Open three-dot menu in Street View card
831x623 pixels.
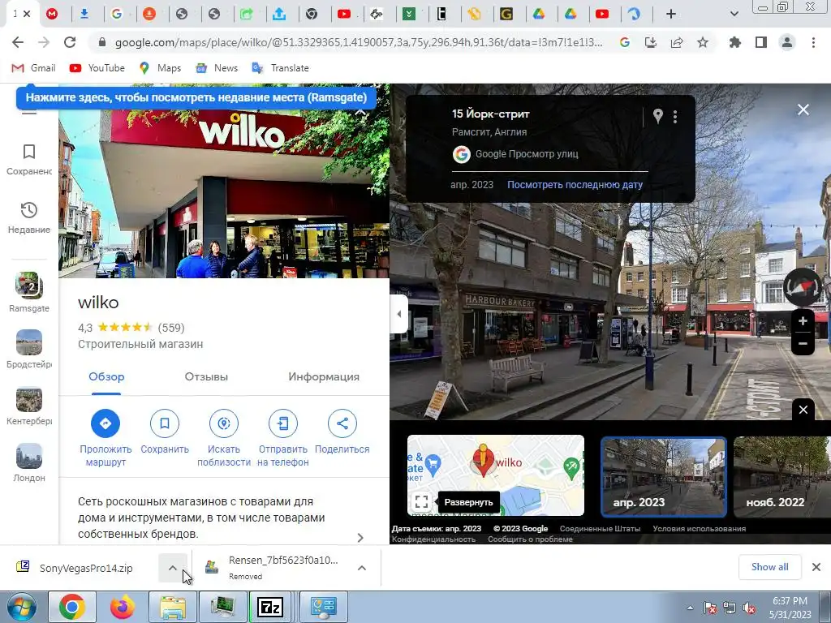(x=674, y=117)
